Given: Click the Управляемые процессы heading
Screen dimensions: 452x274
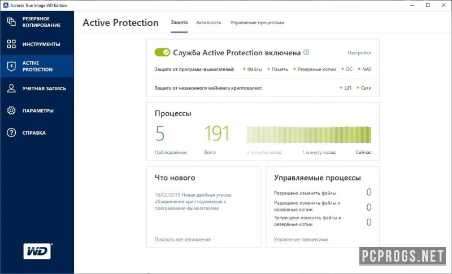Looking at the screenshot, I should pos(318,178).
